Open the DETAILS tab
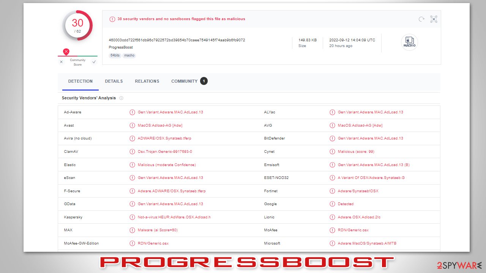 114,81
